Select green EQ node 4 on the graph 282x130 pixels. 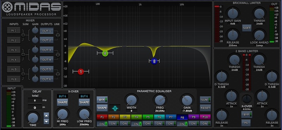pyautogui.click(x=105, y=53)
